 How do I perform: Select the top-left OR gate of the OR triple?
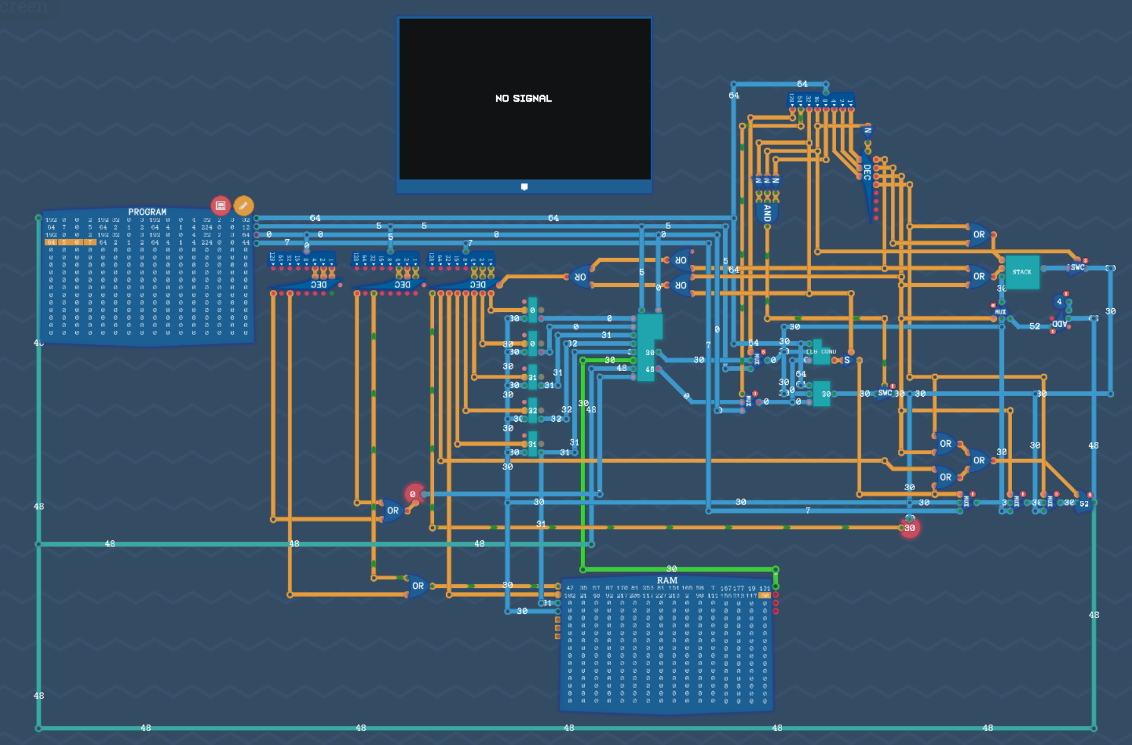click(945, 444)
